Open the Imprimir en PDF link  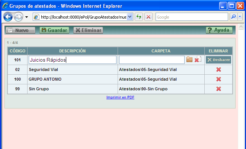coord(120,97)
